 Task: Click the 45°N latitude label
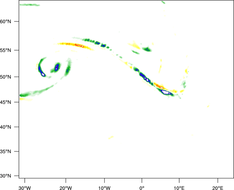pos(6,102)
